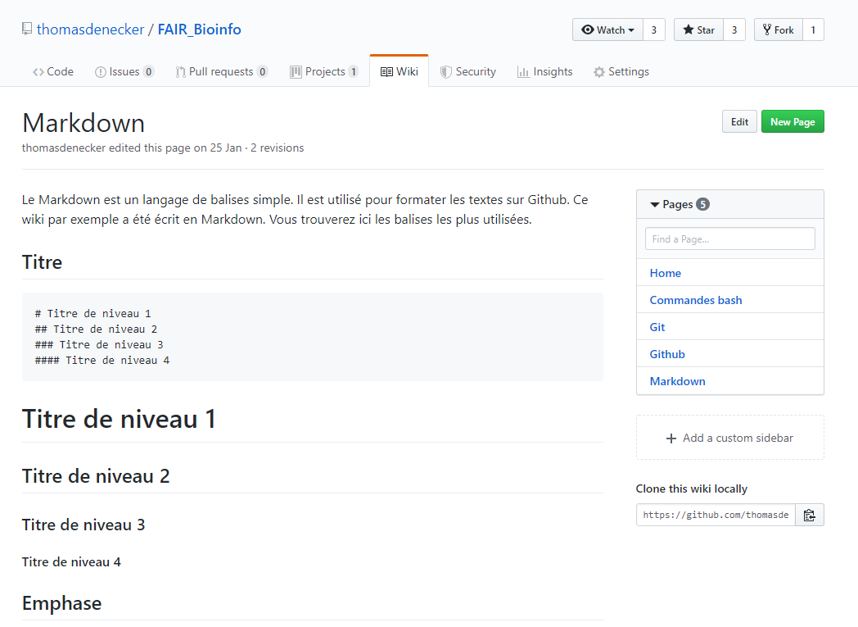Open the Pull requests tab

coord(222,72)
